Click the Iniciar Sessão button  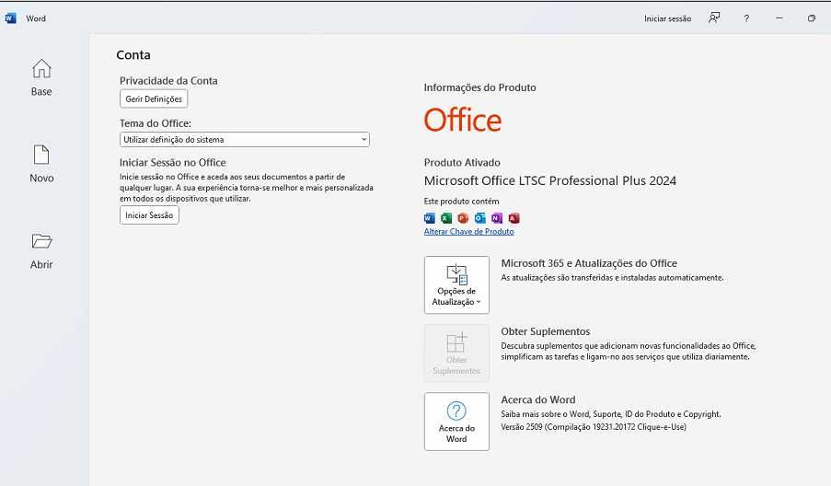149,215
